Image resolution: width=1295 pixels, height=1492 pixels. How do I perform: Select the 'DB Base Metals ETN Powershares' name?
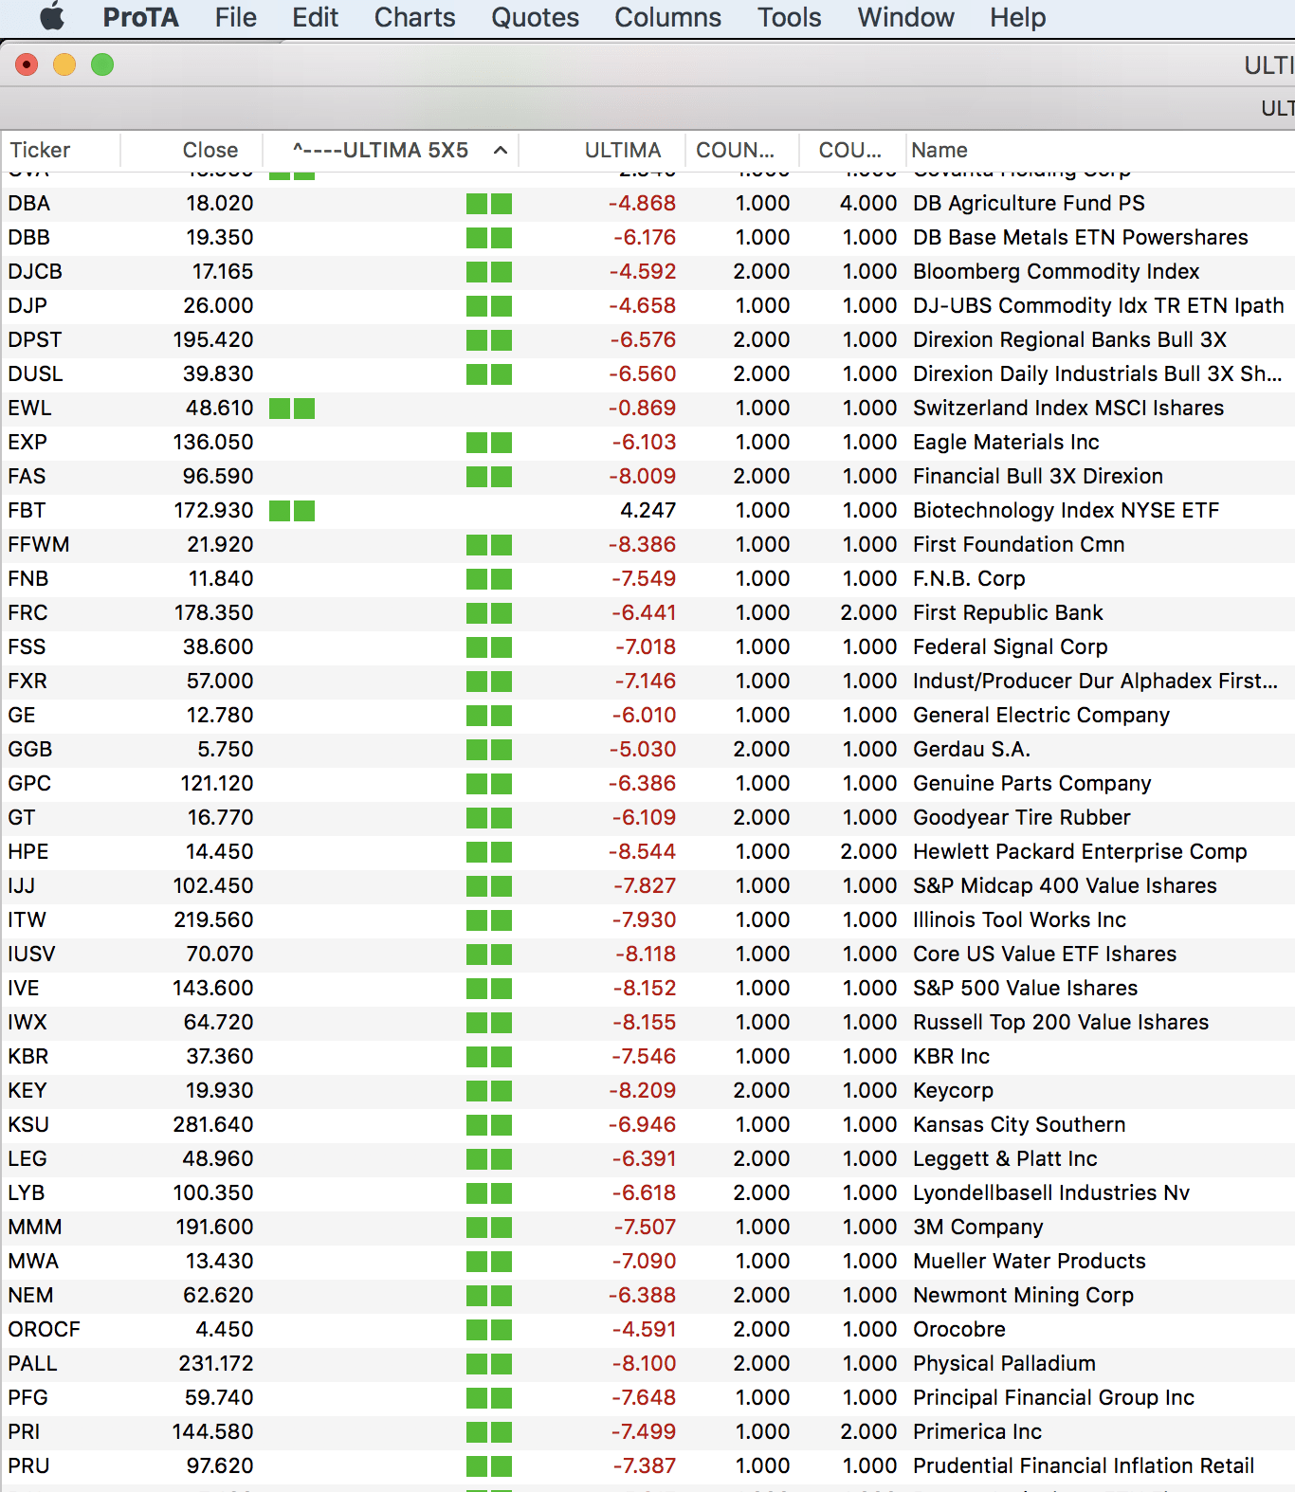[x=1080, y=238]
